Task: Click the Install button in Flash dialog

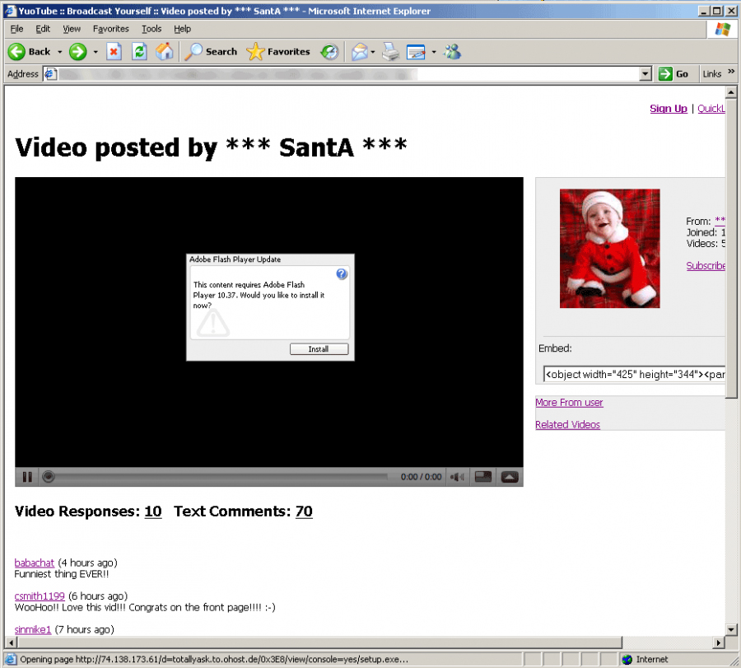Action: pos(319,349)
